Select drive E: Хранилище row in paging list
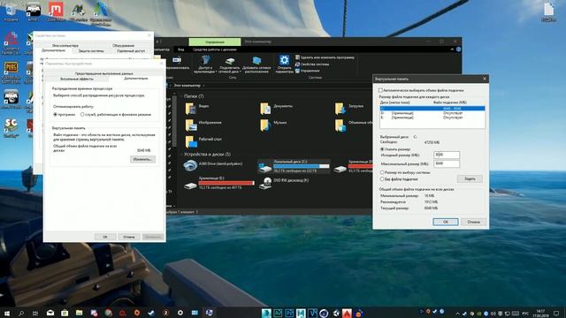This screenshot has height=318, width=566. click(432, 117)
